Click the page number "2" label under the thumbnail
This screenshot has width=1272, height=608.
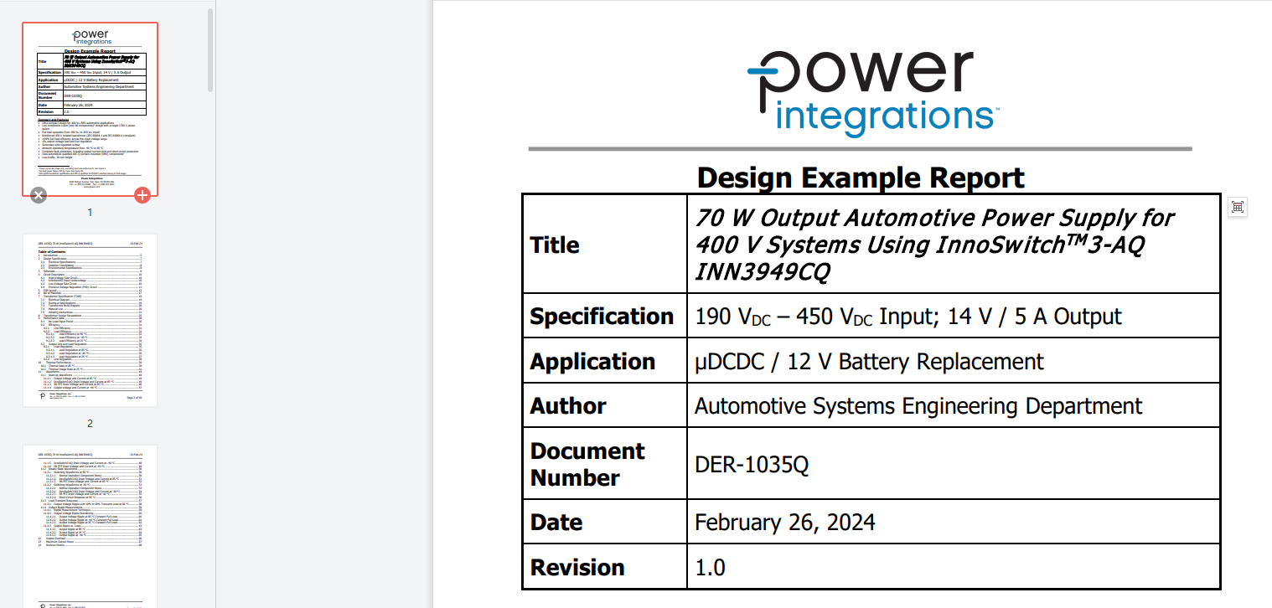pyautogui.click(x=90, y=424)
